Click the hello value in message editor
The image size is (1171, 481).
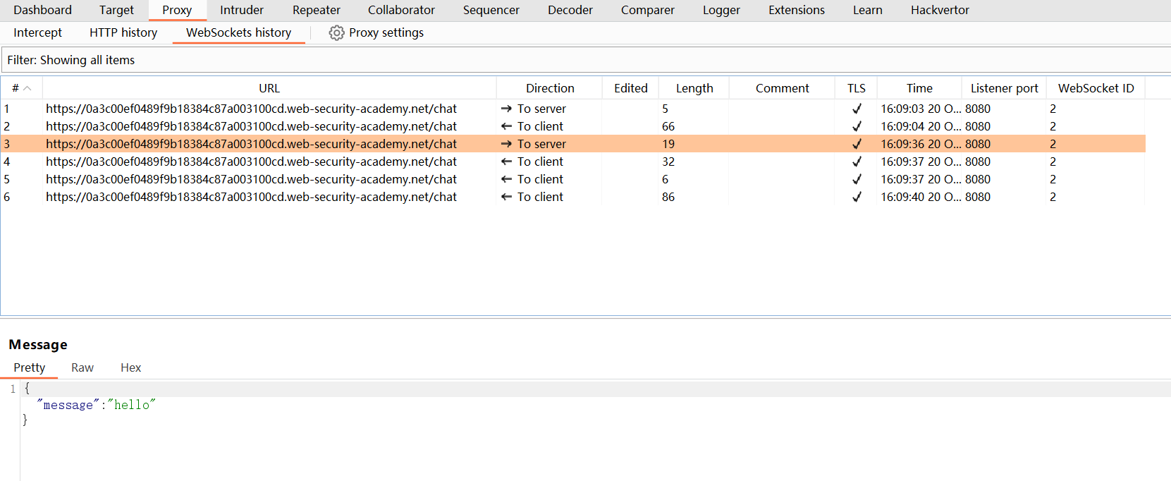click(132, 405)
